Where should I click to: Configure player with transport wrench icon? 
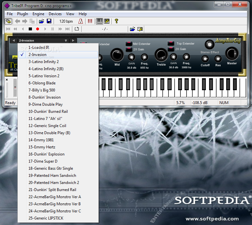[140, 29]
